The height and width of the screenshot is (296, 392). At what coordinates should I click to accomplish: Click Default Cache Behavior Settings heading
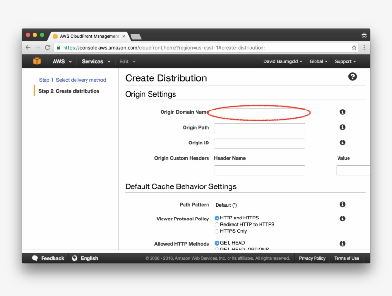[x=181, y=186]
